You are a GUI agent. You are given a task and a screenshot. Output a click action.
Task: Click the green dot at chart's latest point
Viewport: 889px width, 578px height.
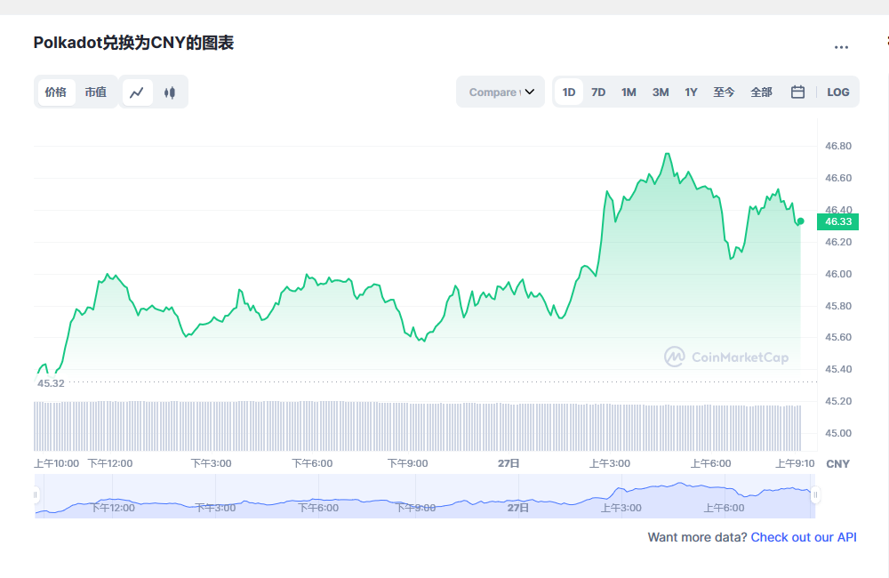(x=801, y=221)
